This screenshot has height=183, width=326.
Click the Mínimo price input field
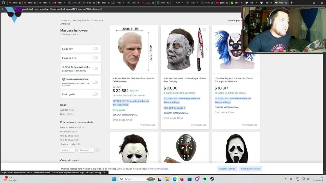tap(68, 150)
